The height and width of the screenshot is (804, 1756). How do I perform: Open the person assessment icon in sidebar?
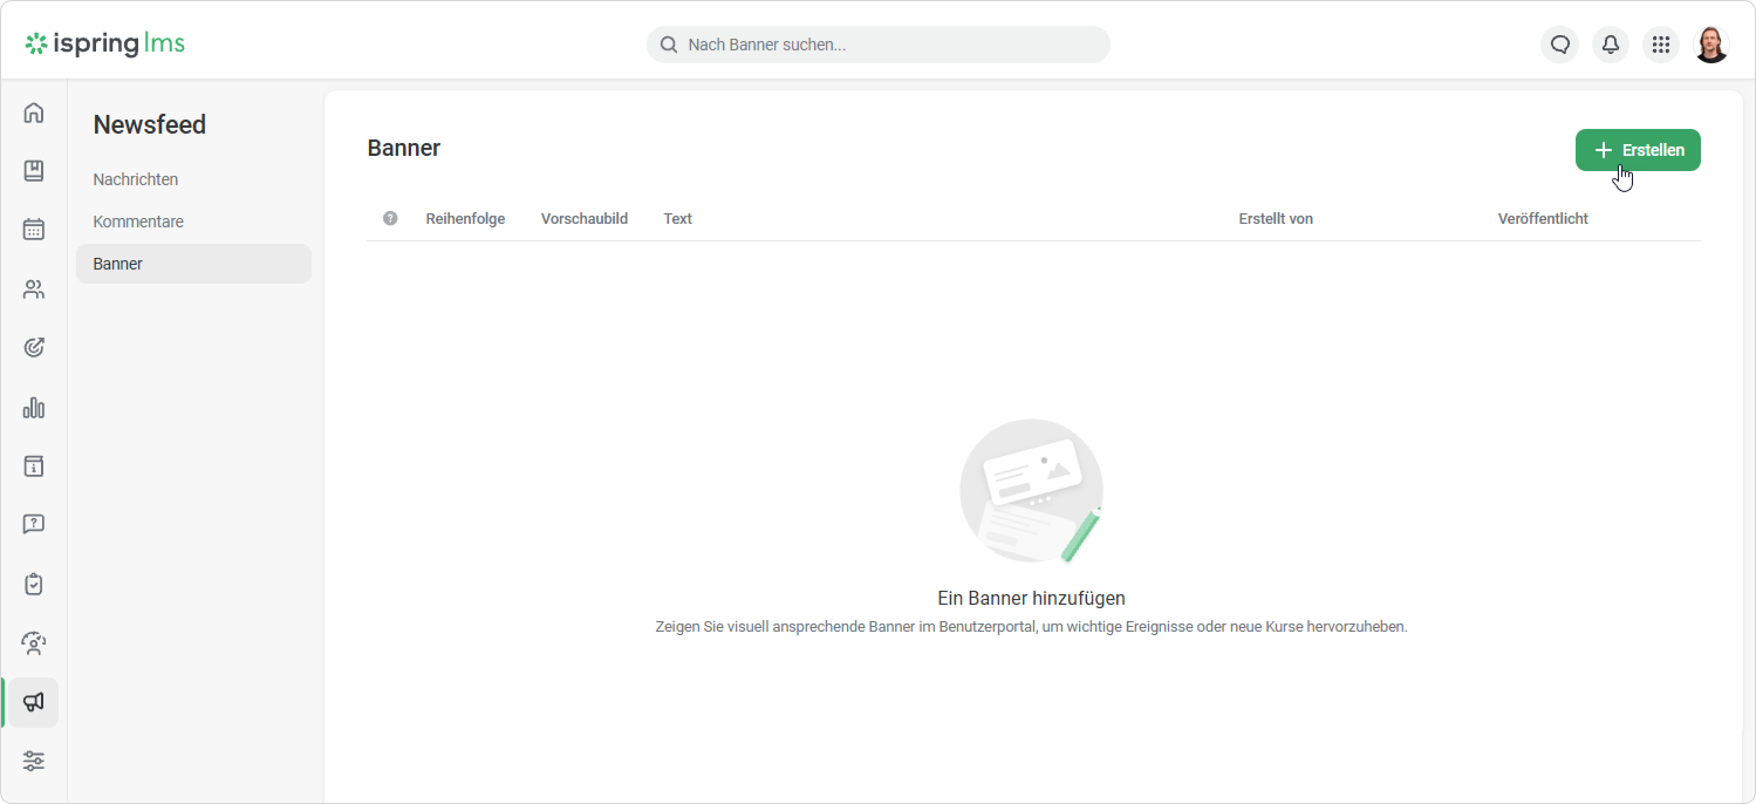[x=33, y=643]
